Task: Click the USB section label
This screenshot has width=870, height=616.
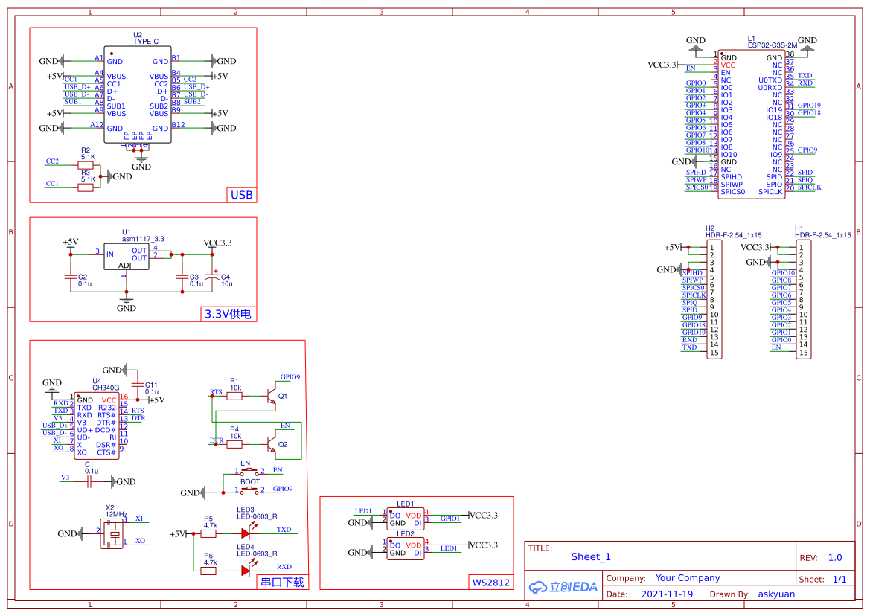Action: [x=241, y=195]
